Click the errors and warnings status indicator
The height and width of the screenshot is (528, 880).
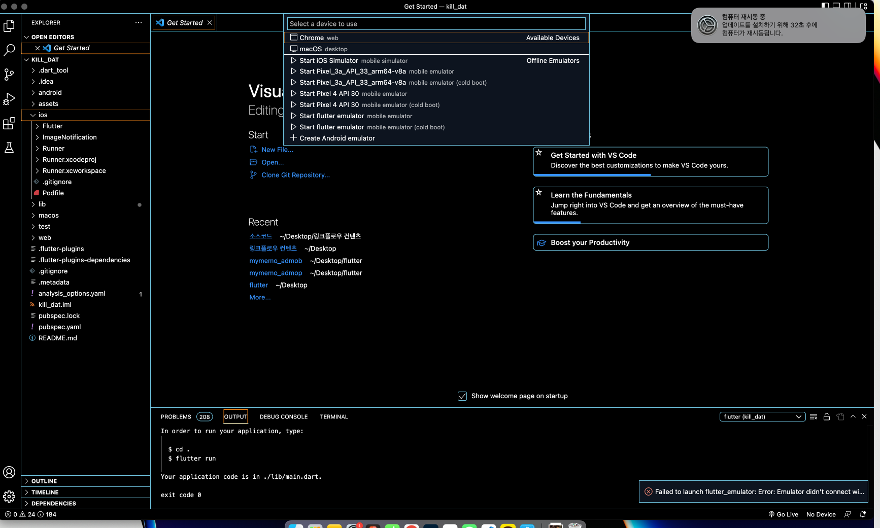(x=30, y=514)
